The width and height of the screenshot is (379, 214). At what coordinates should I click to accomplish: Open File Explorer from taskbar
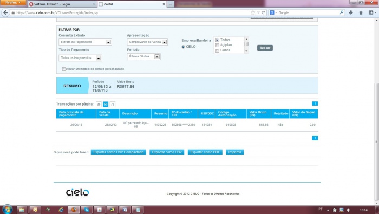(22, 210)
